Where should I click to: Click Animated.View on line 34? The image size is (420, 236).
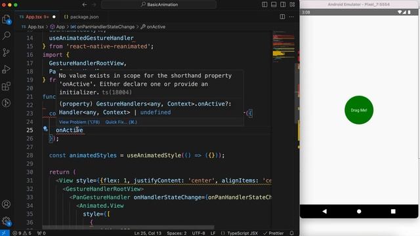tap(102, 206)
